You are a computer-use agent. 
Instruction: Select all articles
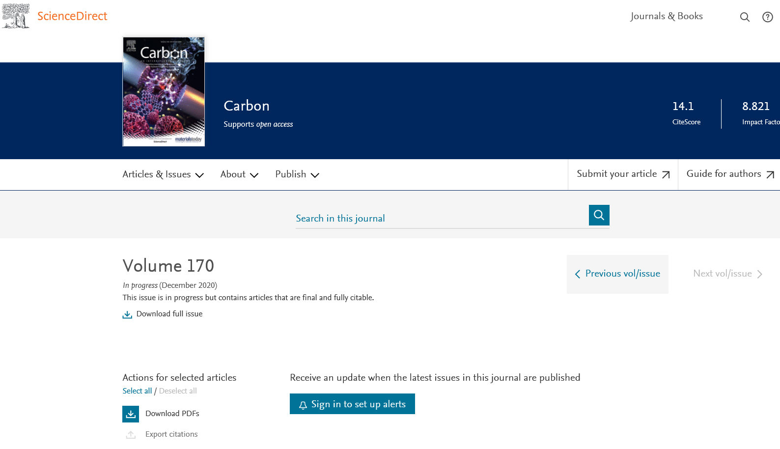pyautogui.click(x=137, y=391)
